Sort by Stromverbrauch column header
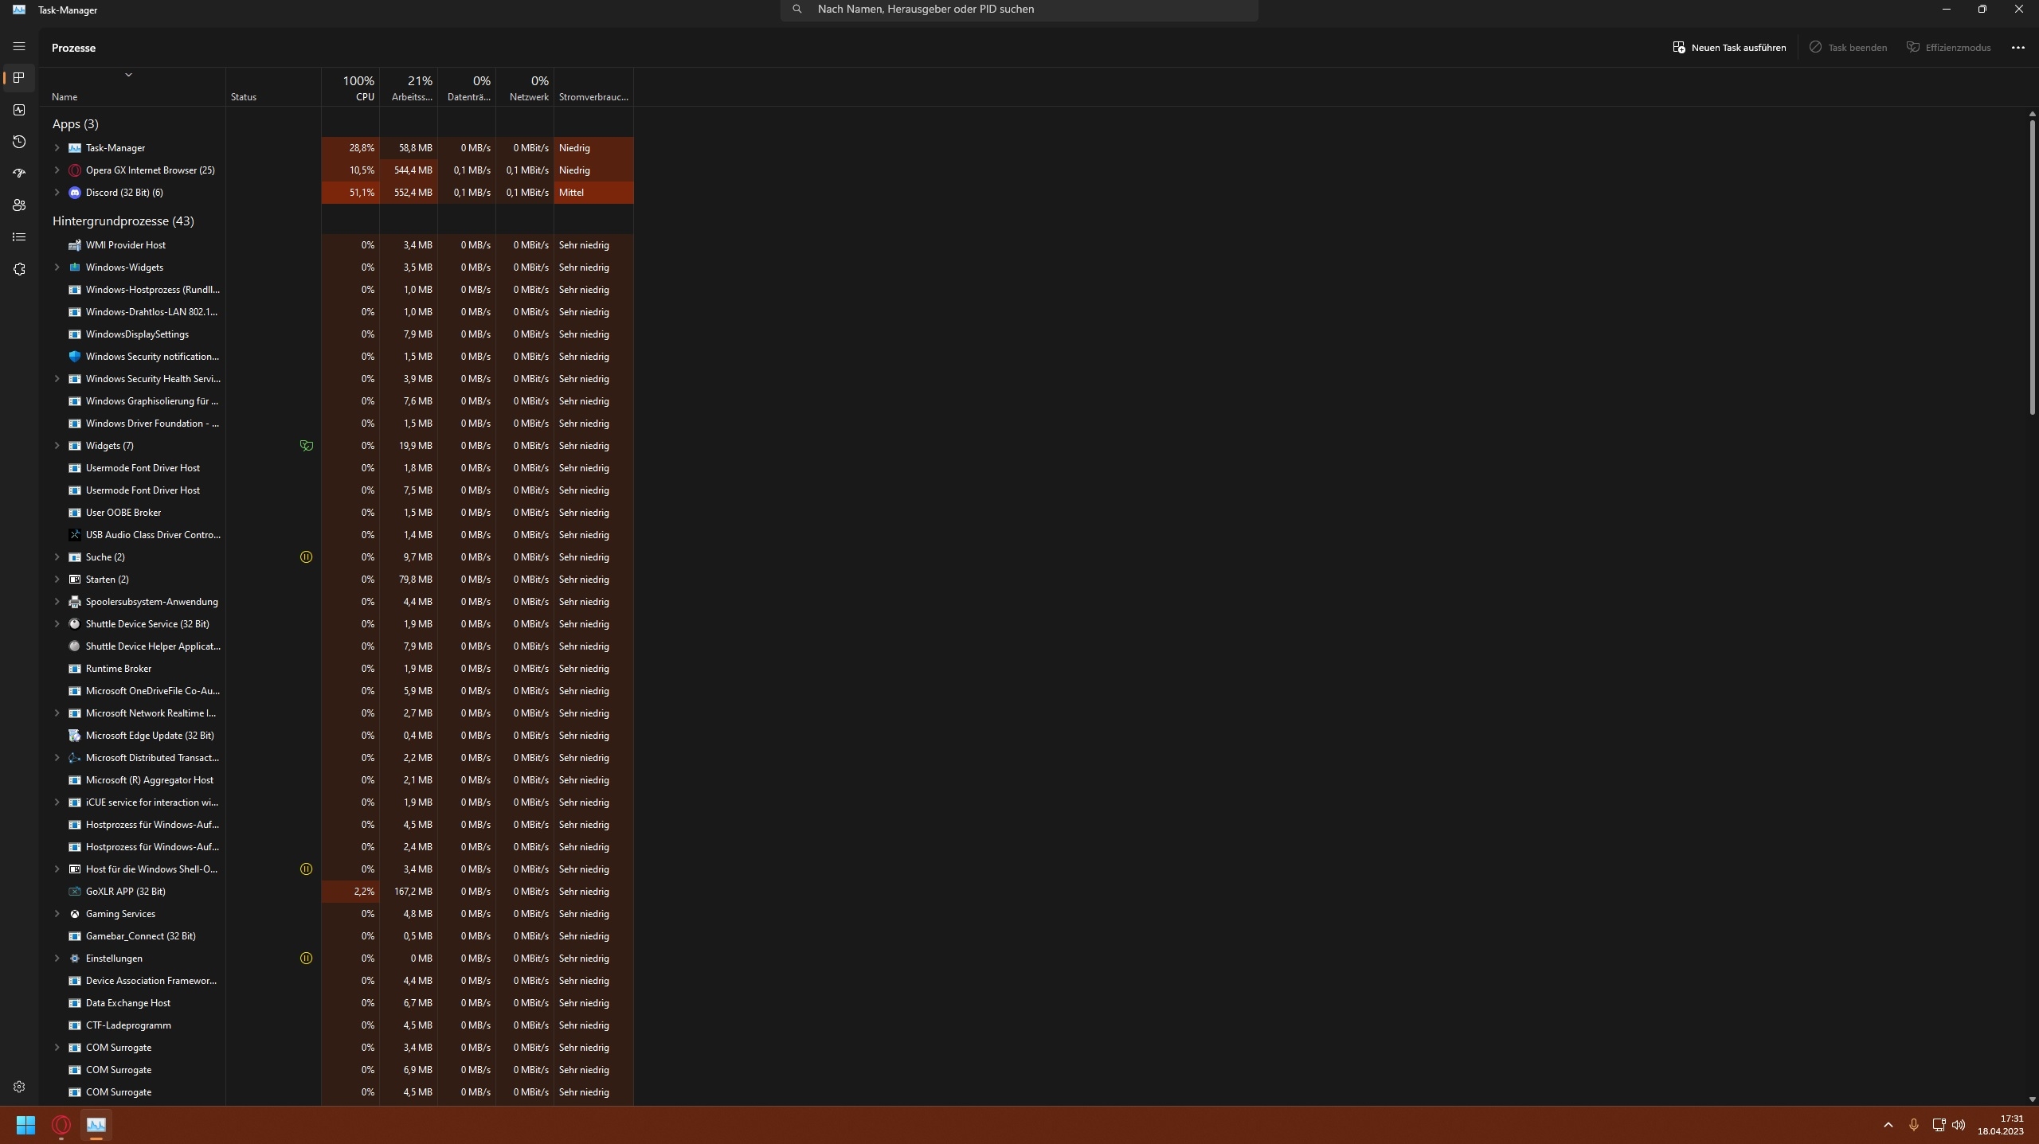The width and height of the screenshot is (2039, 1144). pyautogui.click(x=593, y=96)
